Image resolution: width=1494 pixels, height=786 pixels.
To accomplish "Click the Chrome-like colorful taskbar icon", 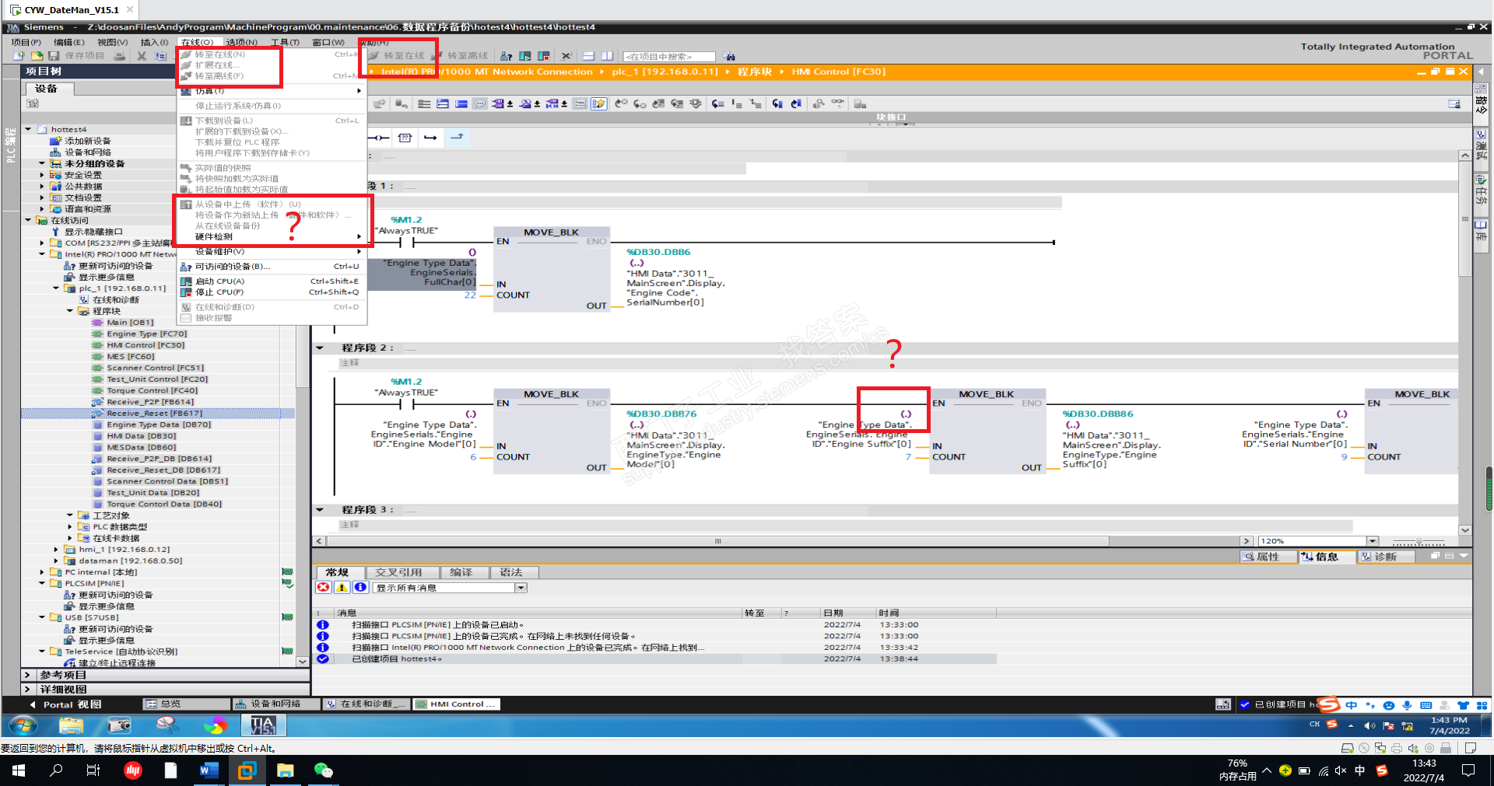I will tap(215, 725).
